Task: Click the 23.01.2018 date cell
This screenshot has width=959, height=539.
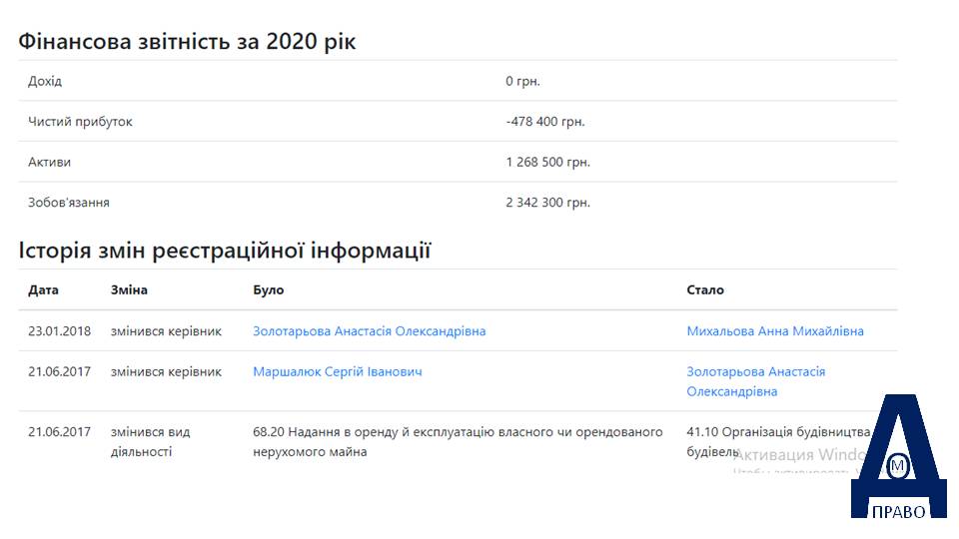Action: click(59, 331)
